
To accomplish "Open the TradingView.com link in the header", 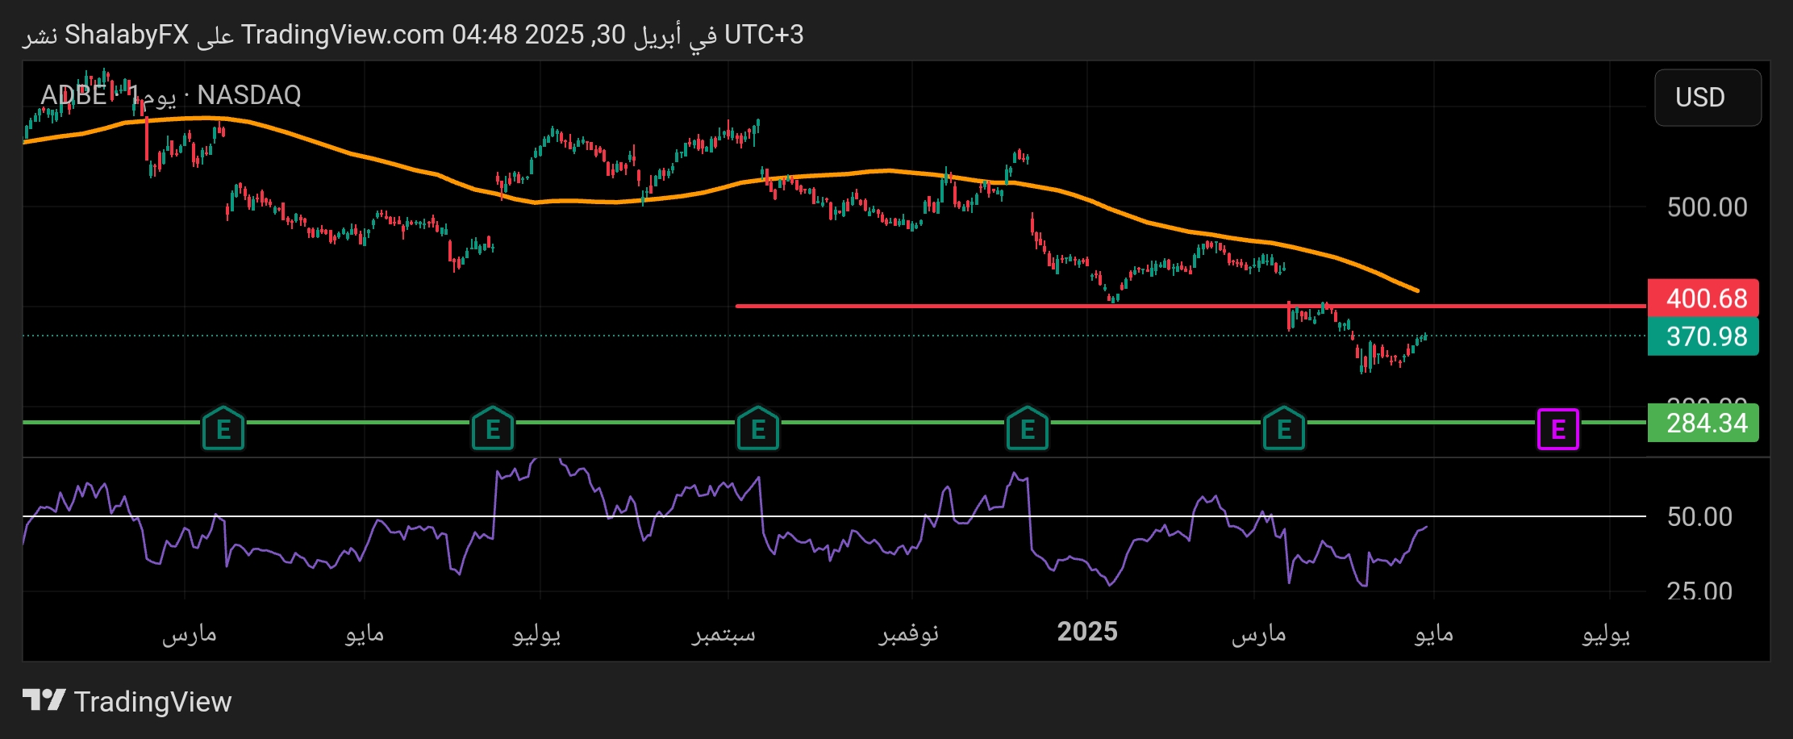I will click(x=343, y=35).
